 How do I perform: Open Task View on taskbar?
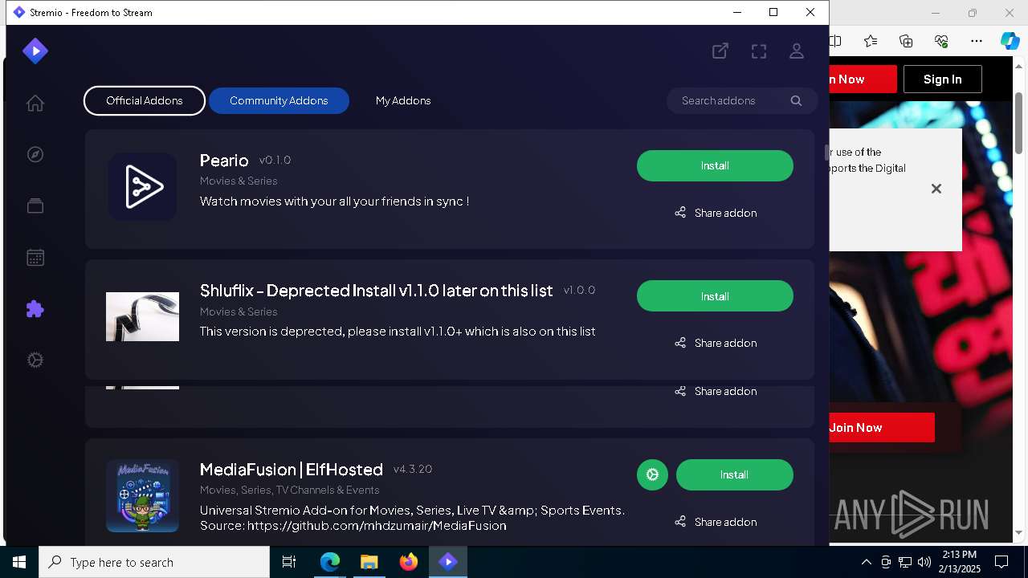click(289, 562)
